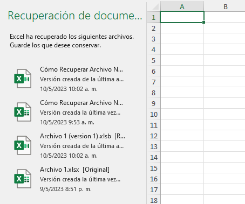Click the Recuperación de docume... pane title
Image resolution: width=245 pixels, height=204 pixels.
pos(75,16)
